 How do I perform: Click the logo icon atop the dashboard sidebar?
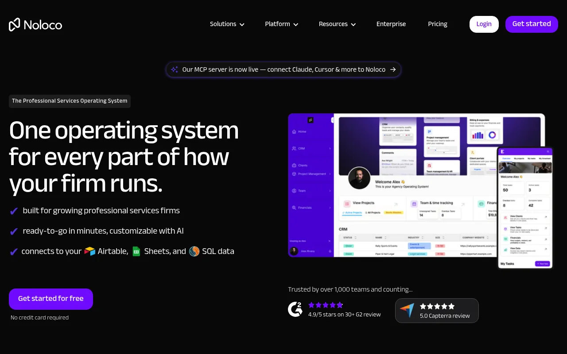click(x=311, y=120)
